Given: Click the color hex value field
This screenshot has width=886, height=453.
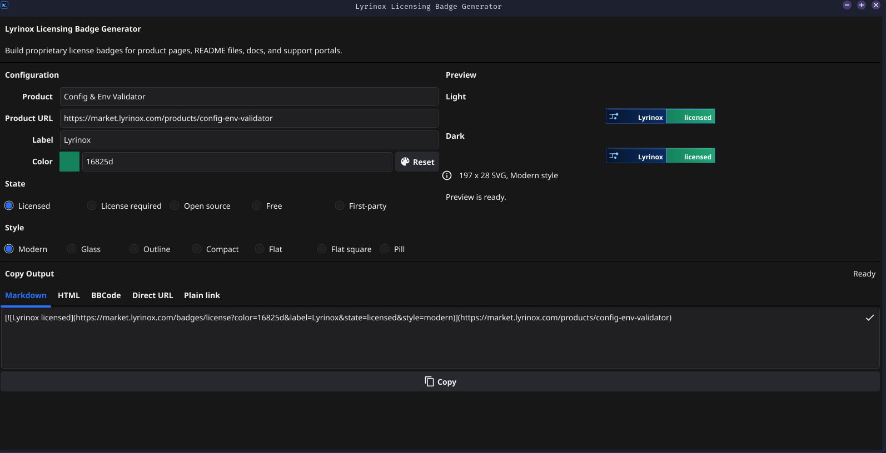Looking at the screenshot, I should 237,162.
